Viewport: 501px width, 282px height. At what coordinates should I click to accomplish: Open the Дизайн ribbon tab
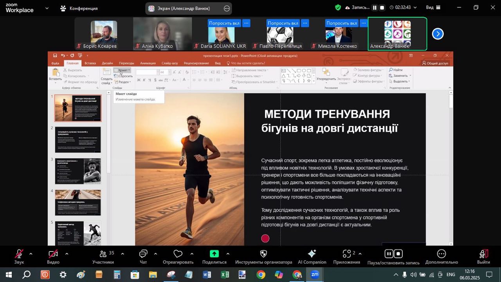click(107, 63)
